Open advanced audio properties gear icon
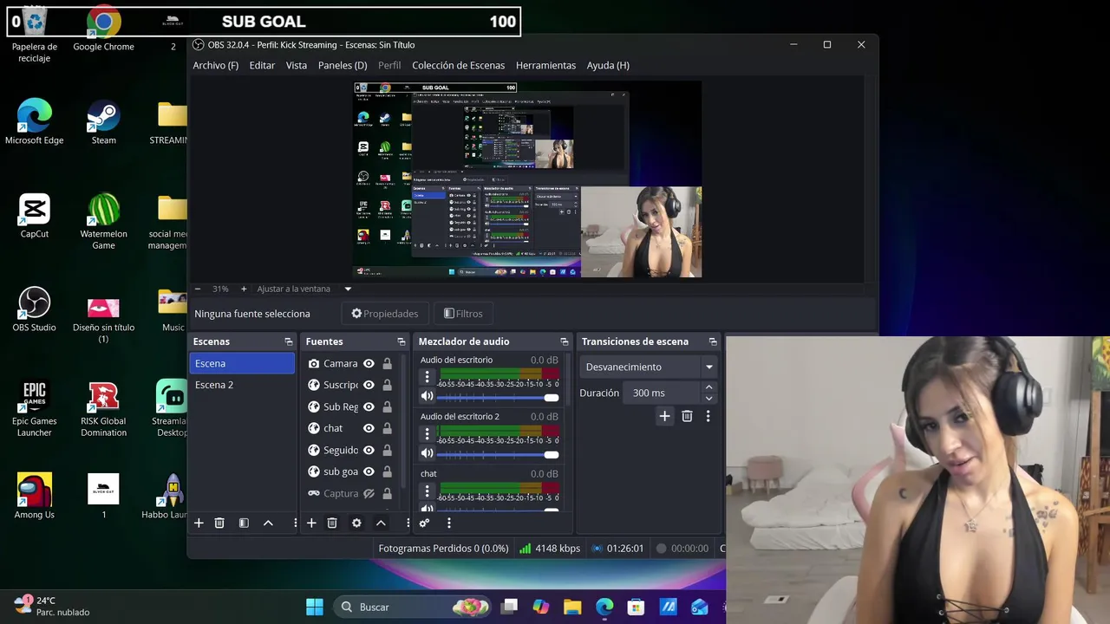The image size is (1110, 624). (424, 523)
